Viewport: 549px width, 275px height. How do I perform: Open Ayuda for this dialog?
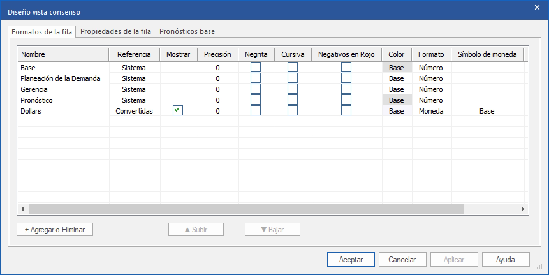(x=505, y=259)
